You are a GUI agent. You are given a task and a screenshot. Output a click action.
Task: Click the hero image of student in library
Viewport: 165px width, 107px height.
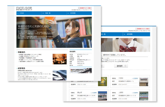54,32
